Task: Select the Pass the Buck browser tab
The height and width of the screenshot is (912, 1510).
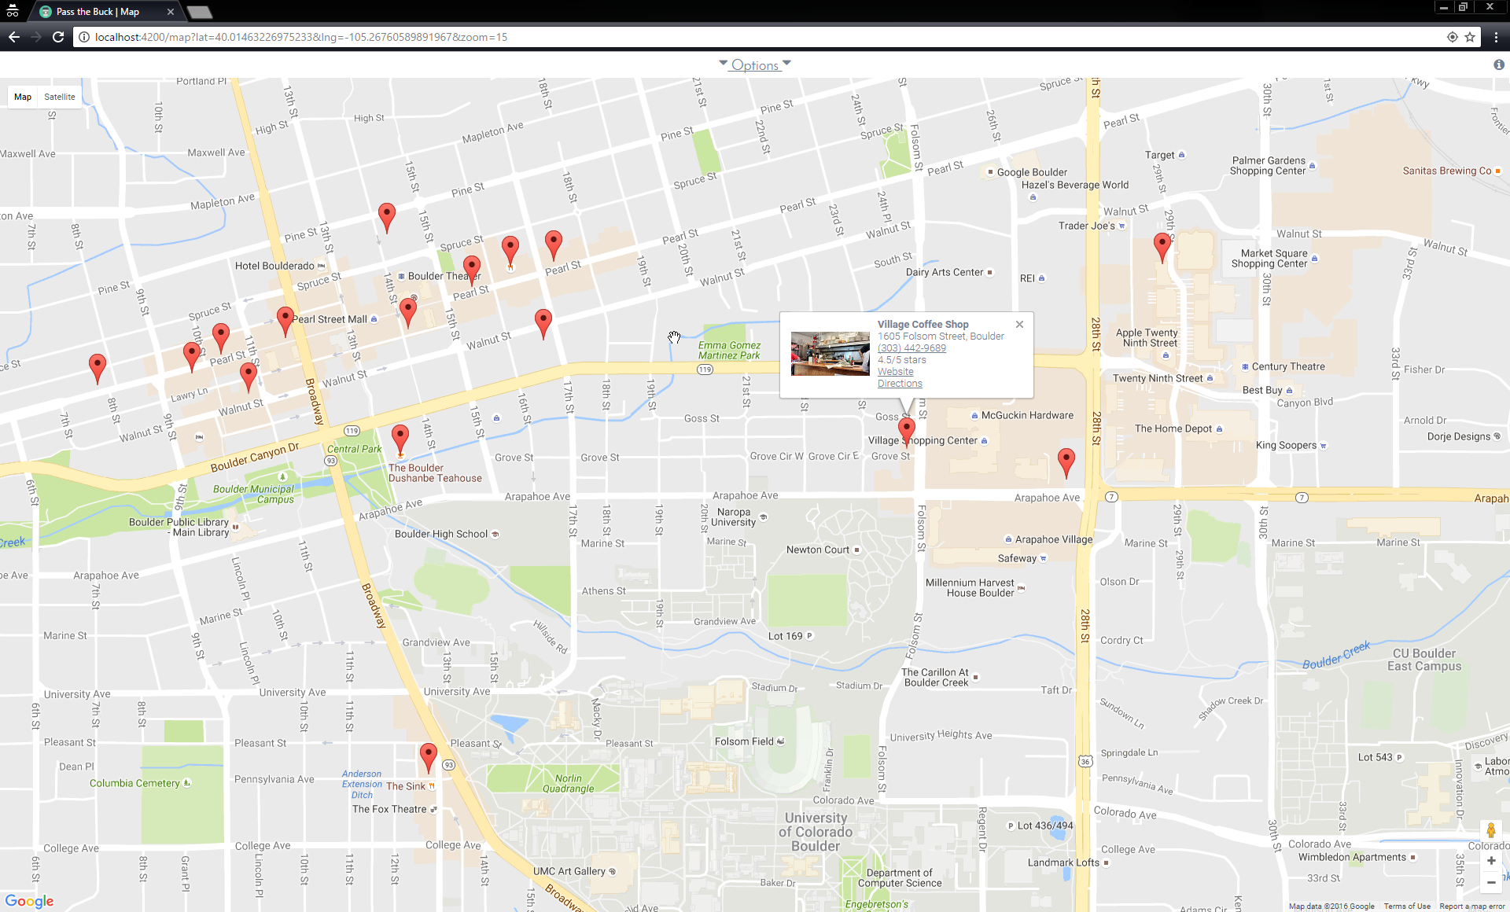Action: coord(98,12)
